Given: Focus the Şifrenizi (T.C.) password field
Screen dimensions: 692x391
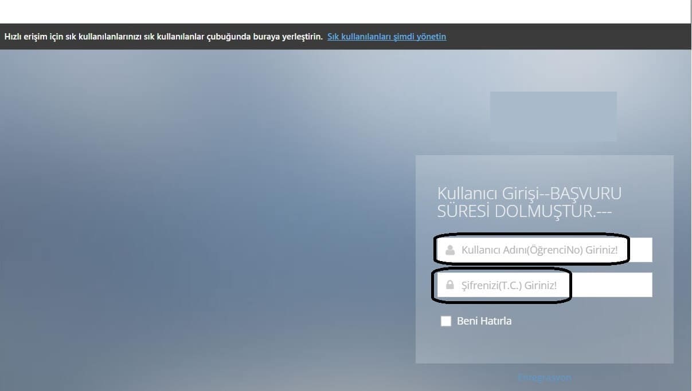Looking at the screenshot, I should coord(539,285).
